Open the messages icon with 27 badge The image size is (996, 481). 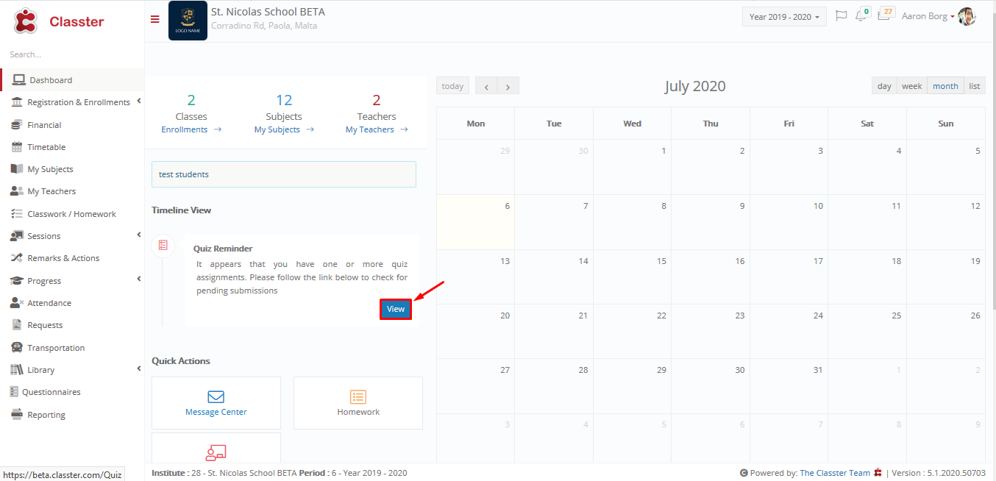click(x=885, y=15)
